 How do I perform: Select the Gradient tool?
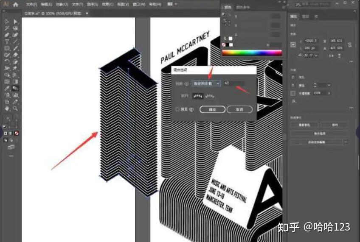pos(15,81)
